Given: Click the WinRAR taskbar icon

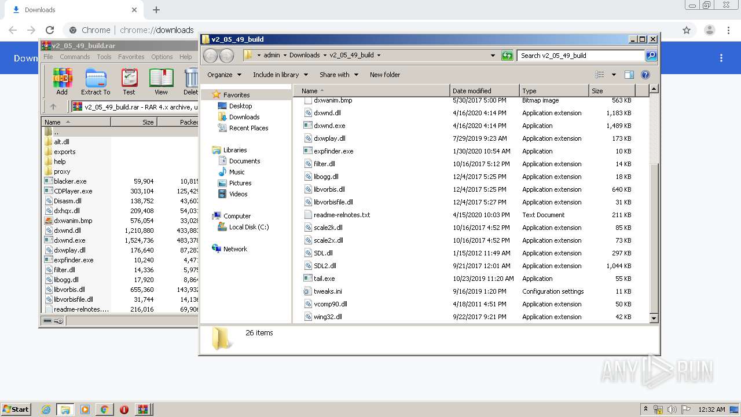Looking at the screenshot, I should [142, 409].
